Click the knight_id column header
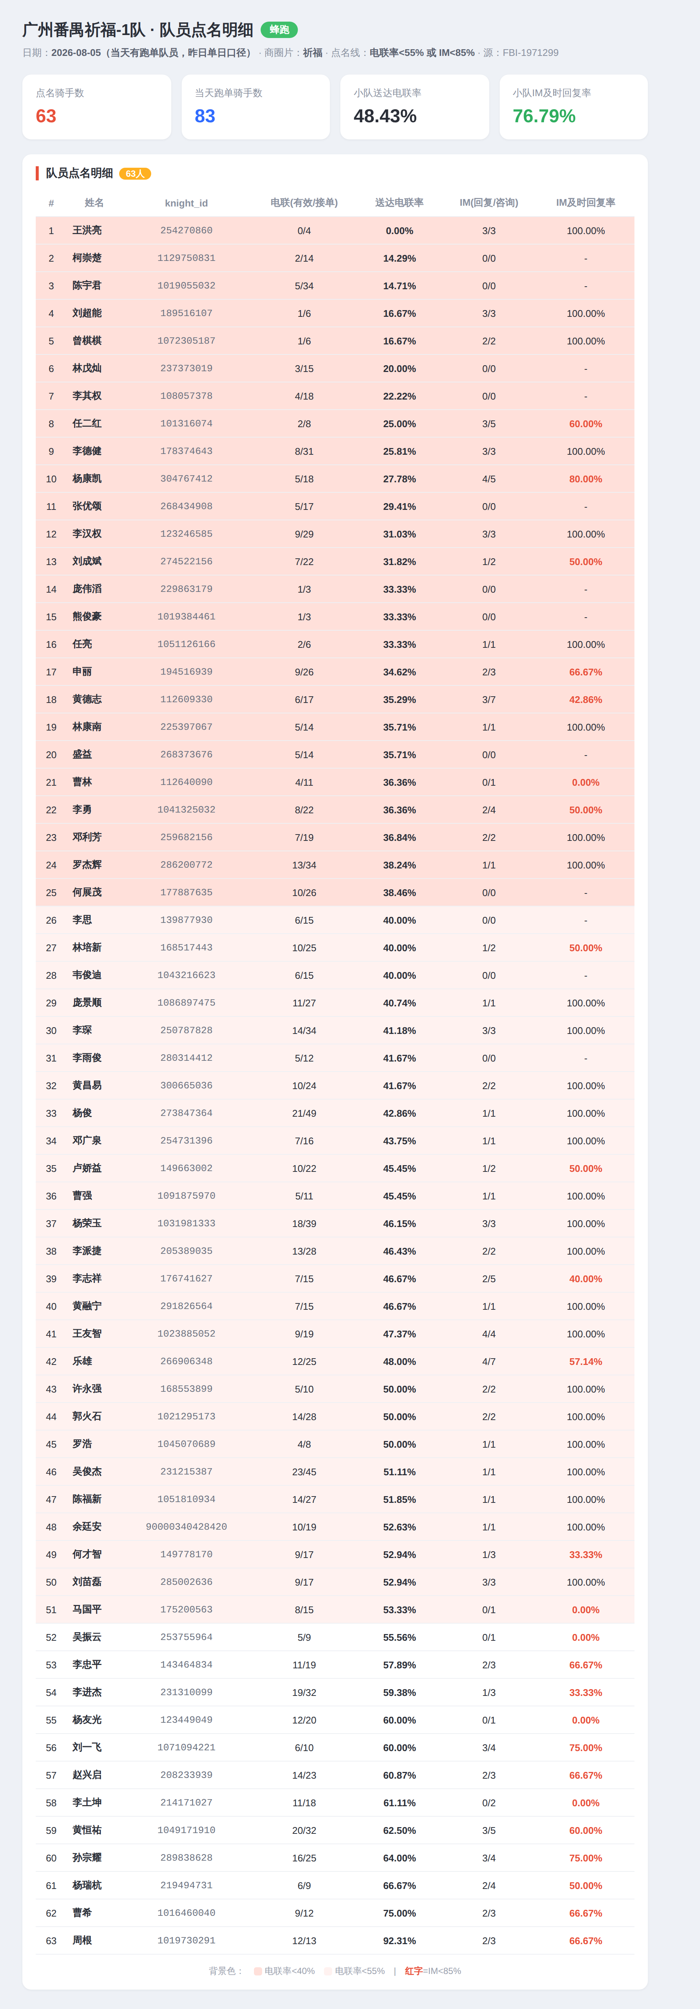700x2009 pixels. pyautogui.click(x=186, y=203)
